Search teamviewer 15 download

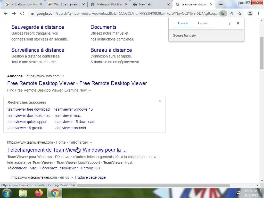(74, 122)
